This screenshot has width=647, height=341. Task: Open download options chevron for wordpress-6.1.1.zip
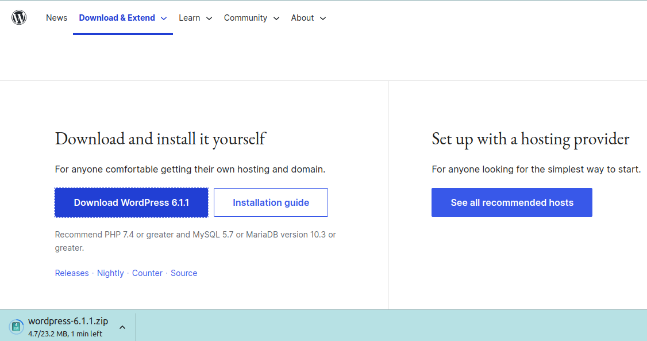point(122,327)
